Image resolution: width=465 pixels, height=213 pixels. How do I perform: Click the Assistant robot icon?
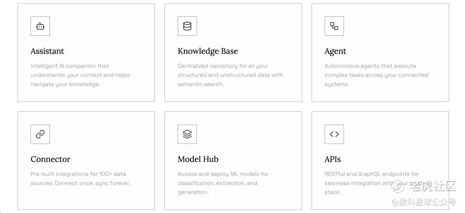40,26
